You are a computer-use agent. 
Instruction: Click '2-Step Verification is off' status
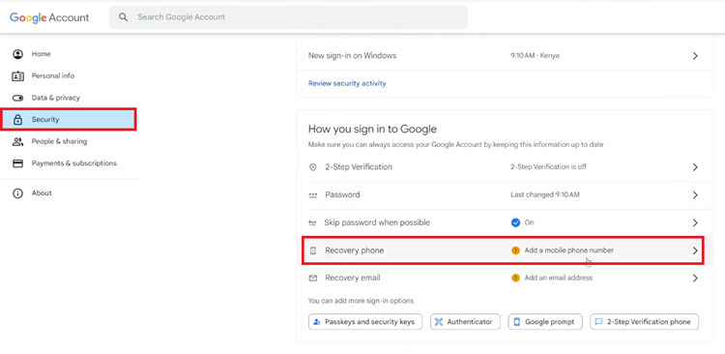pyautogui.click(x=548, y=166)
